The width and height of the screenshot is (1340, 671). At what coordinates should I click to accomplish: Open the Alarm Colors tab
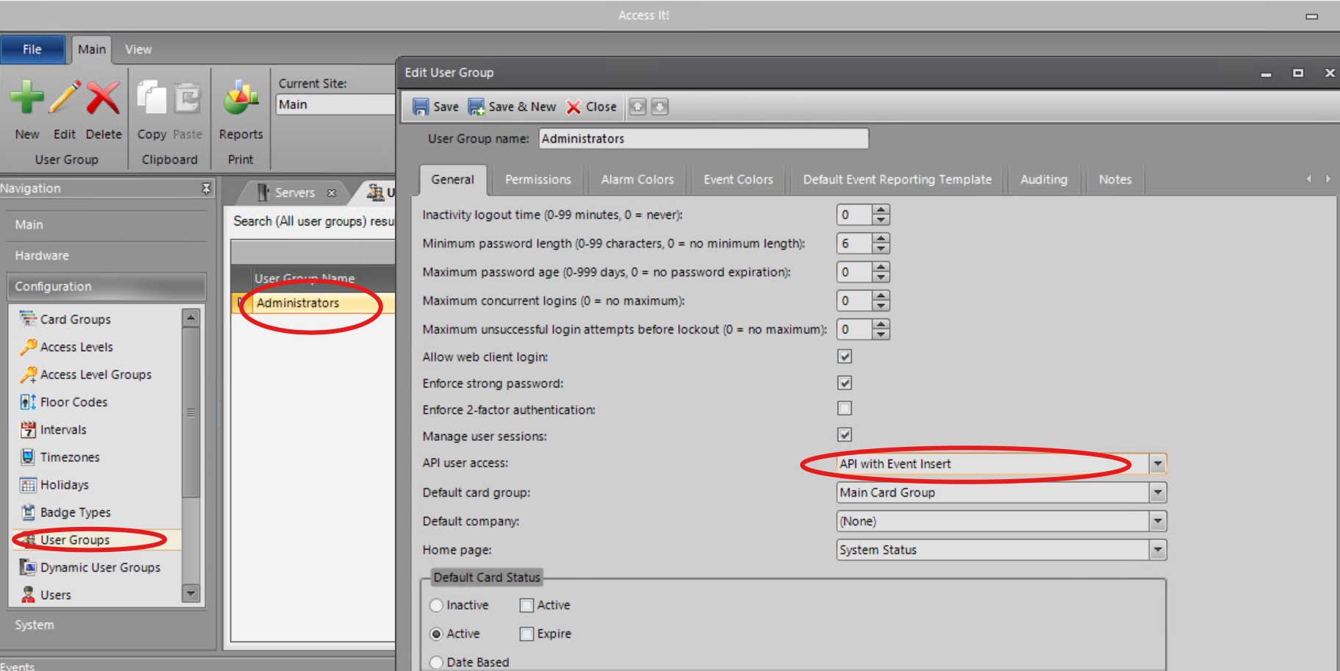click(x=637, y=179)
